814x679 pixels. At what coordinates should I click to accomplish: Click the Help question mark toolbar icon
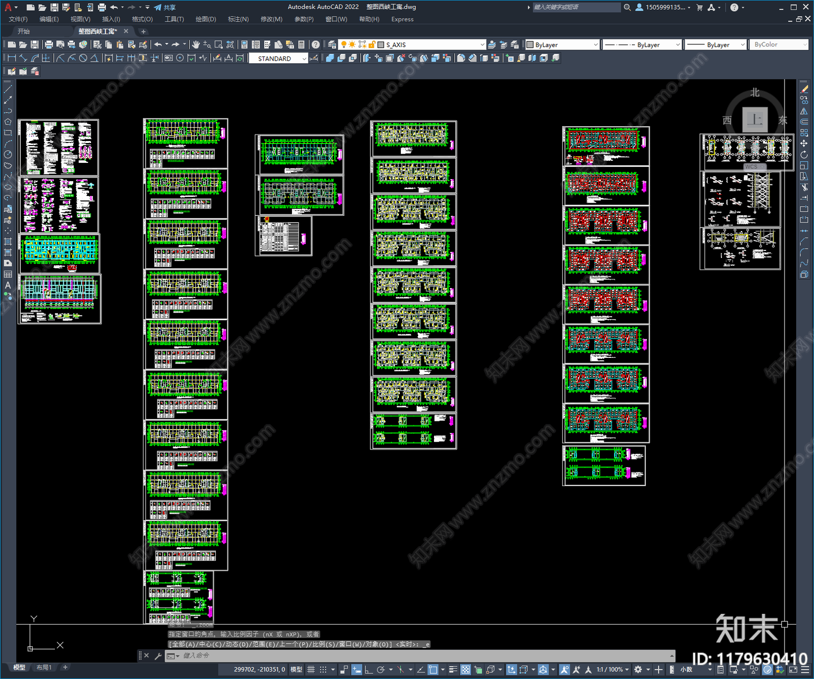click(316, 45)
